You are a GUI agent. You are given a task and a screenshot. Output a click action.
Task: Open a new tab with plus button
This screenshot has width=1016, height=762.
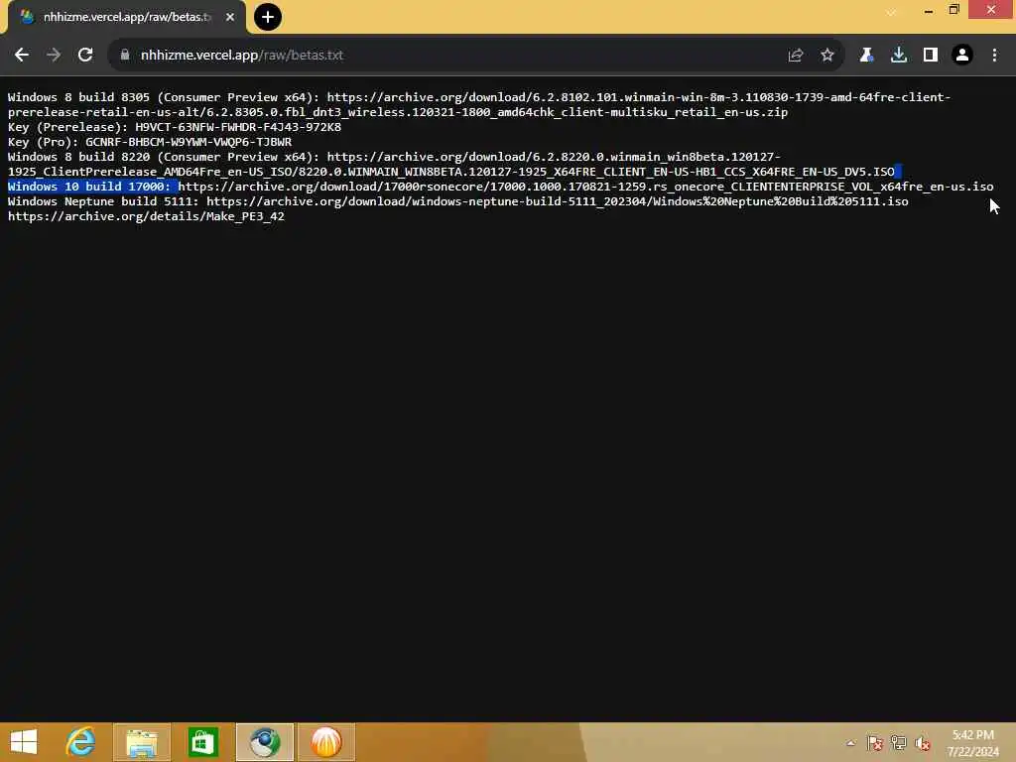coord(268,17)
